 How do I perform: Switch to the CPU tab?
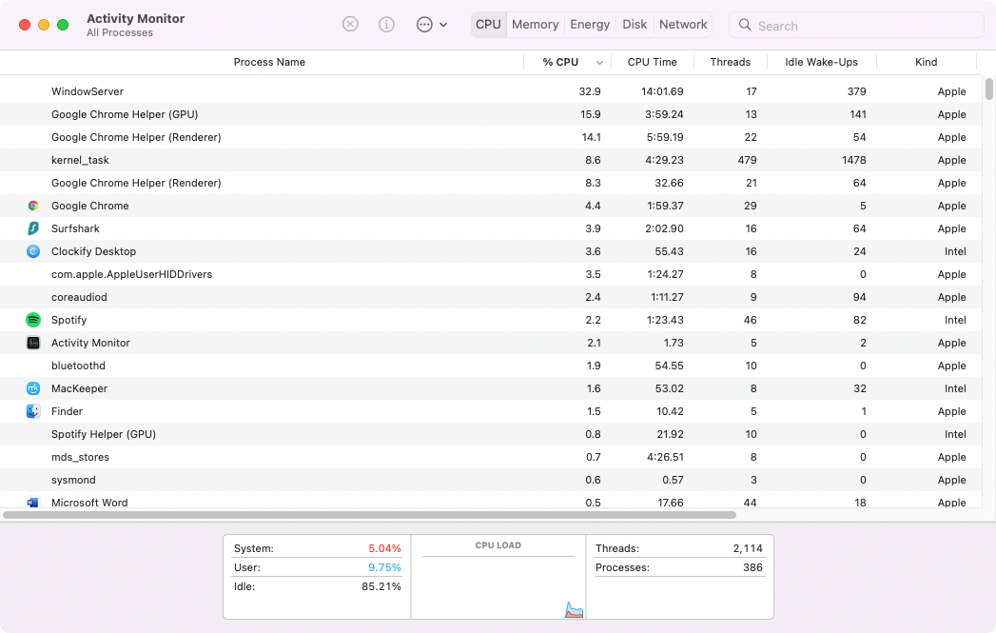pos(488,24)
